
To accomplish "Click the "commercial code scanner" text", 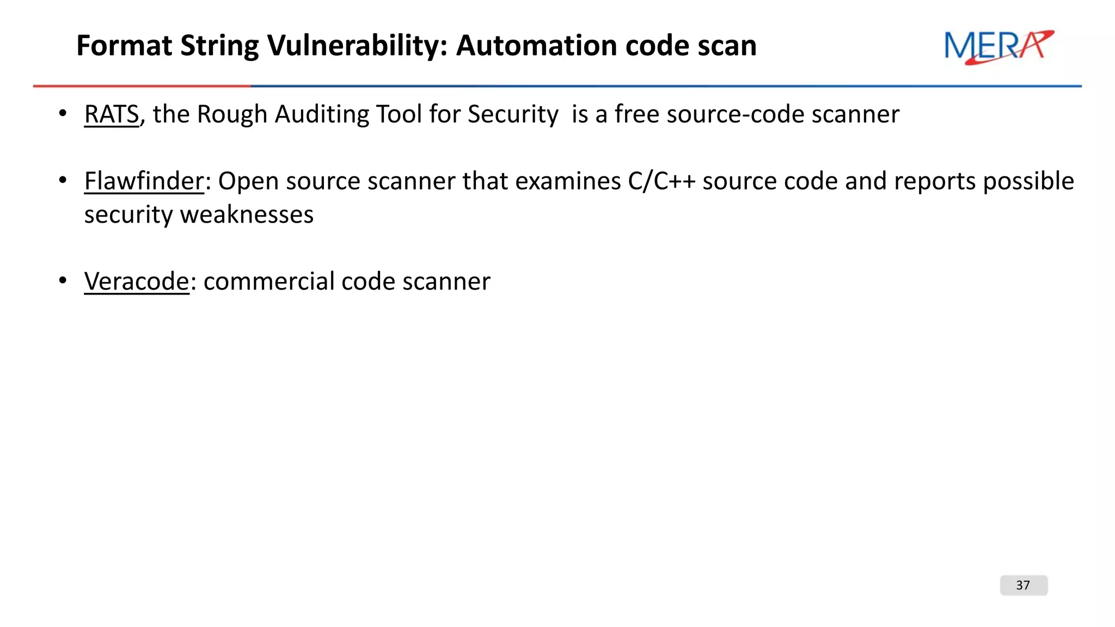I will click(347, 281).
